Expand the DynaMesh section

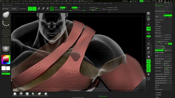[158, 31]
